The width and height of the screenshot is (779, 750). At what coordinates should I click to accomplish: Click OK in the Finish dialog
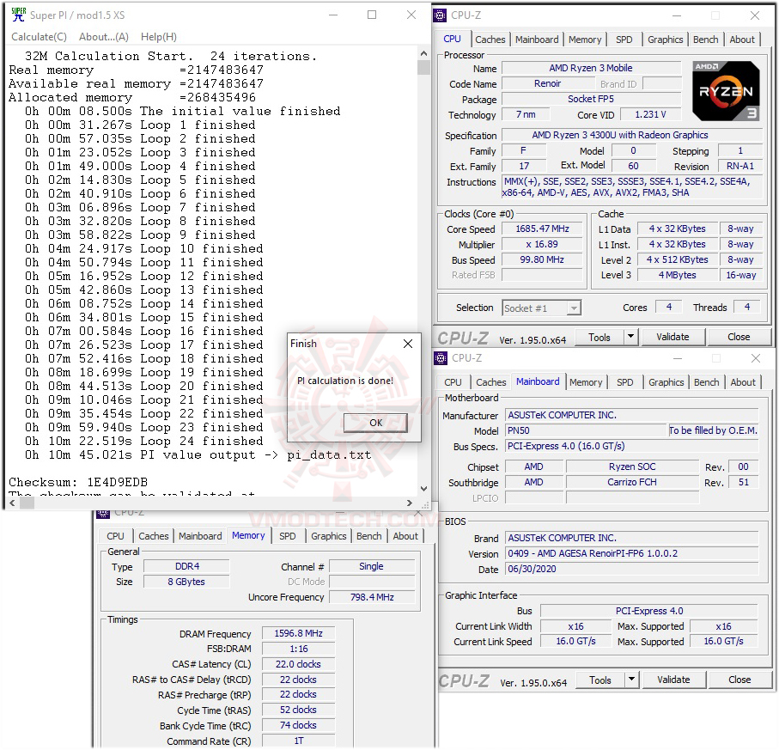click(375, 423)
